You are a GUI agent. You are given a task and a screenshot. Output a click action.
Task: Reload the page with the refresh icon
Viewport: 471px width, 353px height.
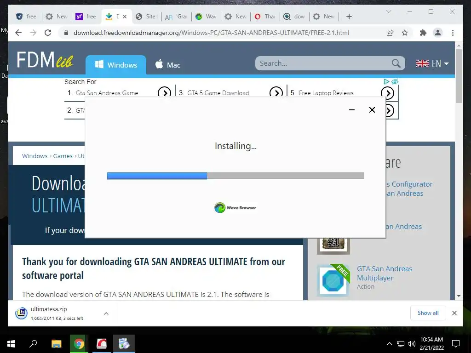[48, 33]
